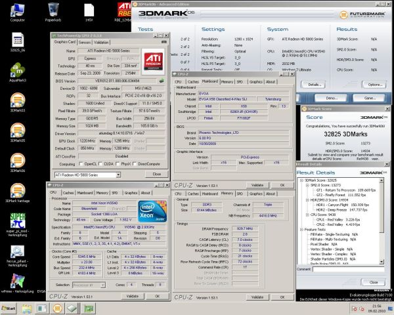Click GPU-Z screenshot camera icon
The width and height of the screenshot is (394, 315).
click(x=164, y=42)
